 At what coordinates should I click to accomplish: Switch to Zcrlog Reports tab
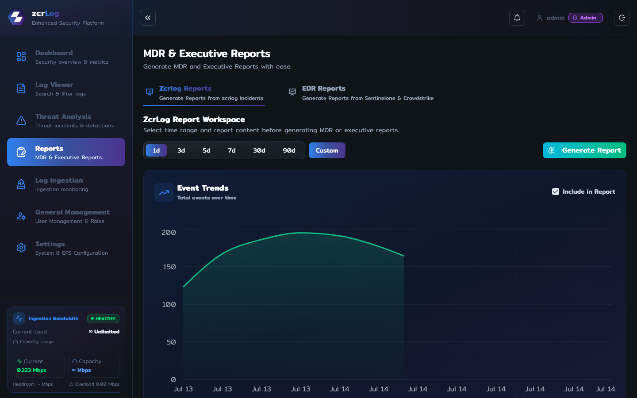tap(204, 93)
